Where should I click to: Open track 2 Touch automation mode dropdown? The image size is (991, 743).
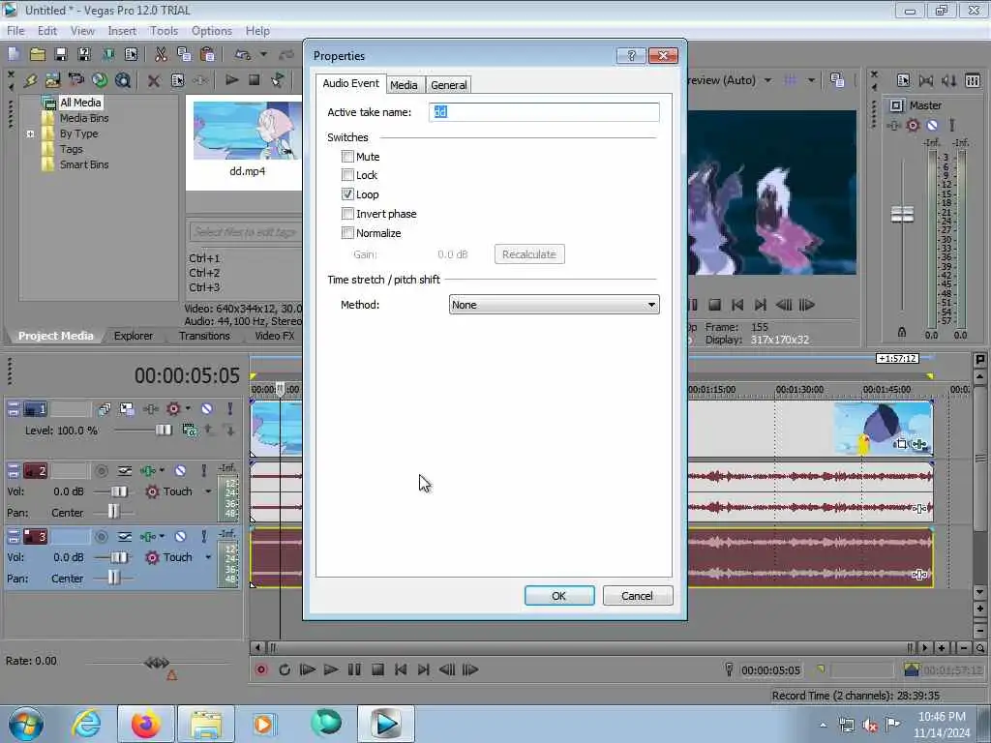(208, 491)
